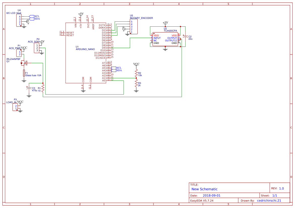Click the cedrichirschi.21 drawn-by field
The height and width of the screenshot is (208, 295).
pyautogui.click(x=269, y=200)
